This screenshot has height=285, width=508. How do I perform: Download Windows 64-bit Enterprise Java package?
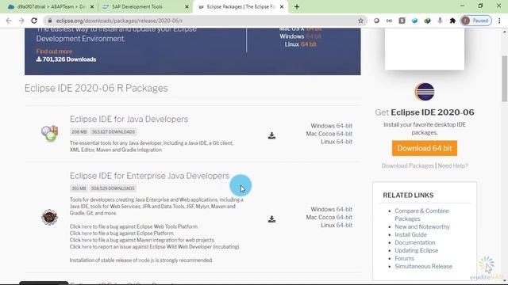344,209
